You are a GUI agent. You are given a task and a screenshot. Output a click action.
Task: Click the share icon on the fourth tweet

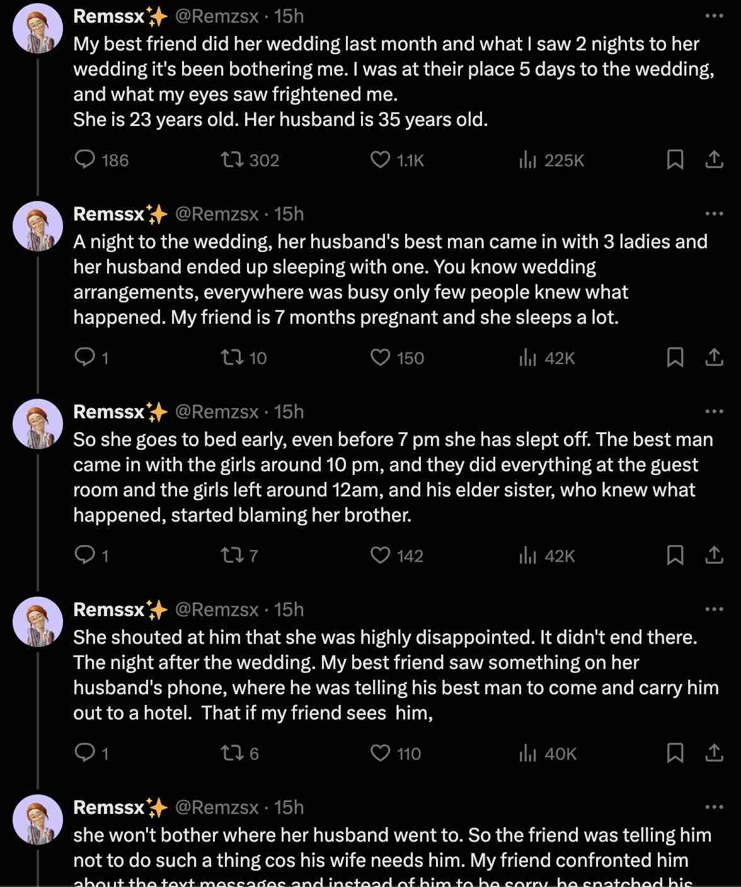coord(714,753)
